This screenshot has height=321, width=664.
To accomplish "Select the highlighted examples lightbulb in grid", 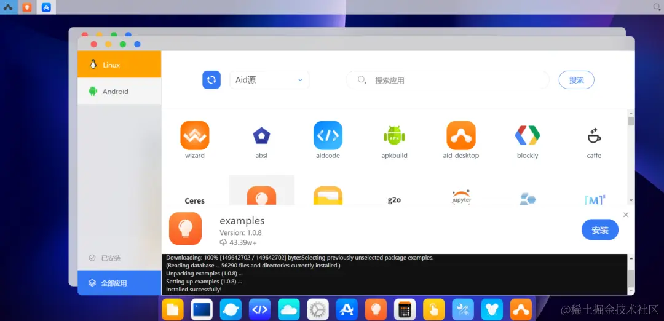I will click(x=261, y=196).
